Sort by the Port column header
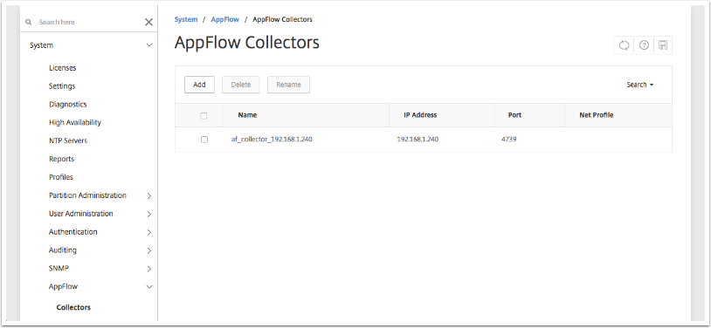This screenshot has height=328, width=711. [x=514, y=115]
